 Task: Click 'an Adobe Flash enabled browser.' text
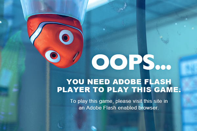click(119, 108)
